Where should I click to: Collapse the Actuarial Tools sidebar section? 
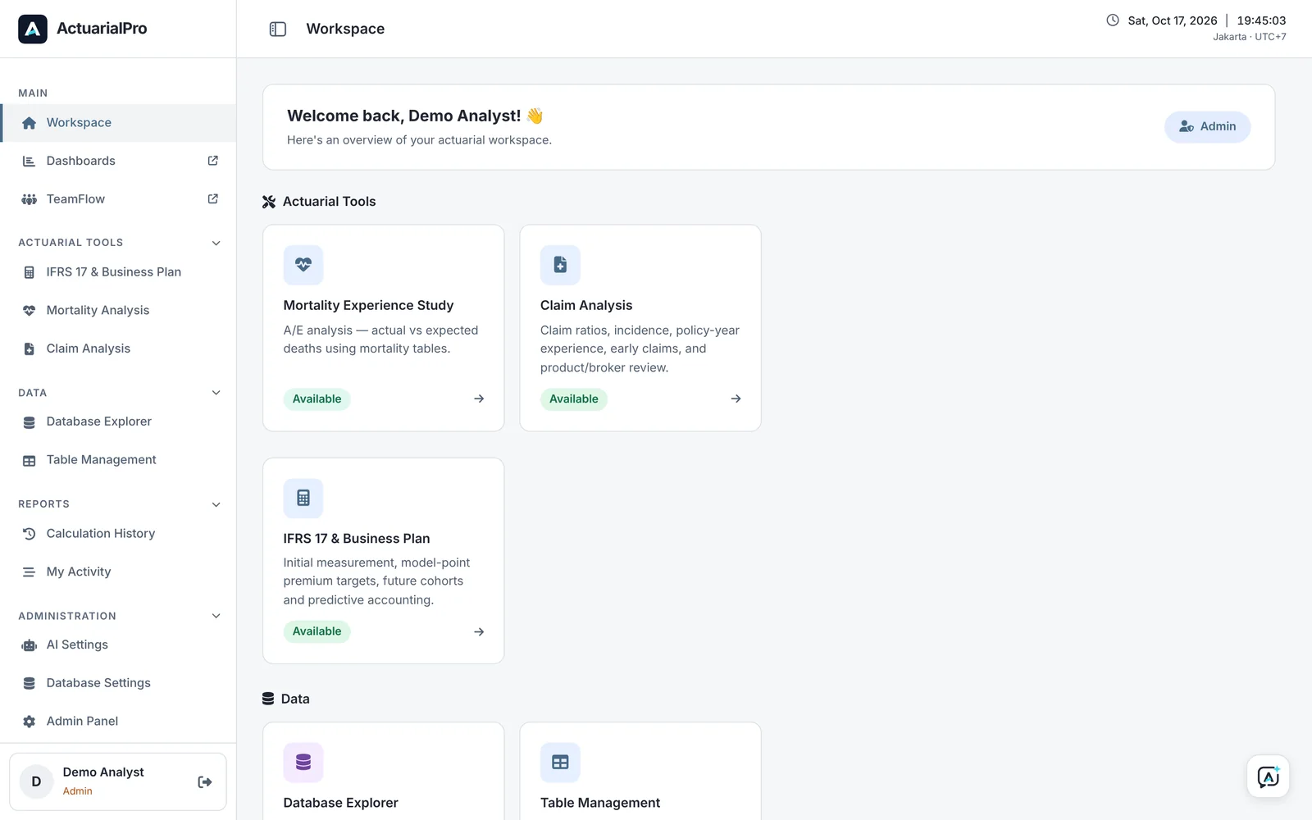(216, 243)
